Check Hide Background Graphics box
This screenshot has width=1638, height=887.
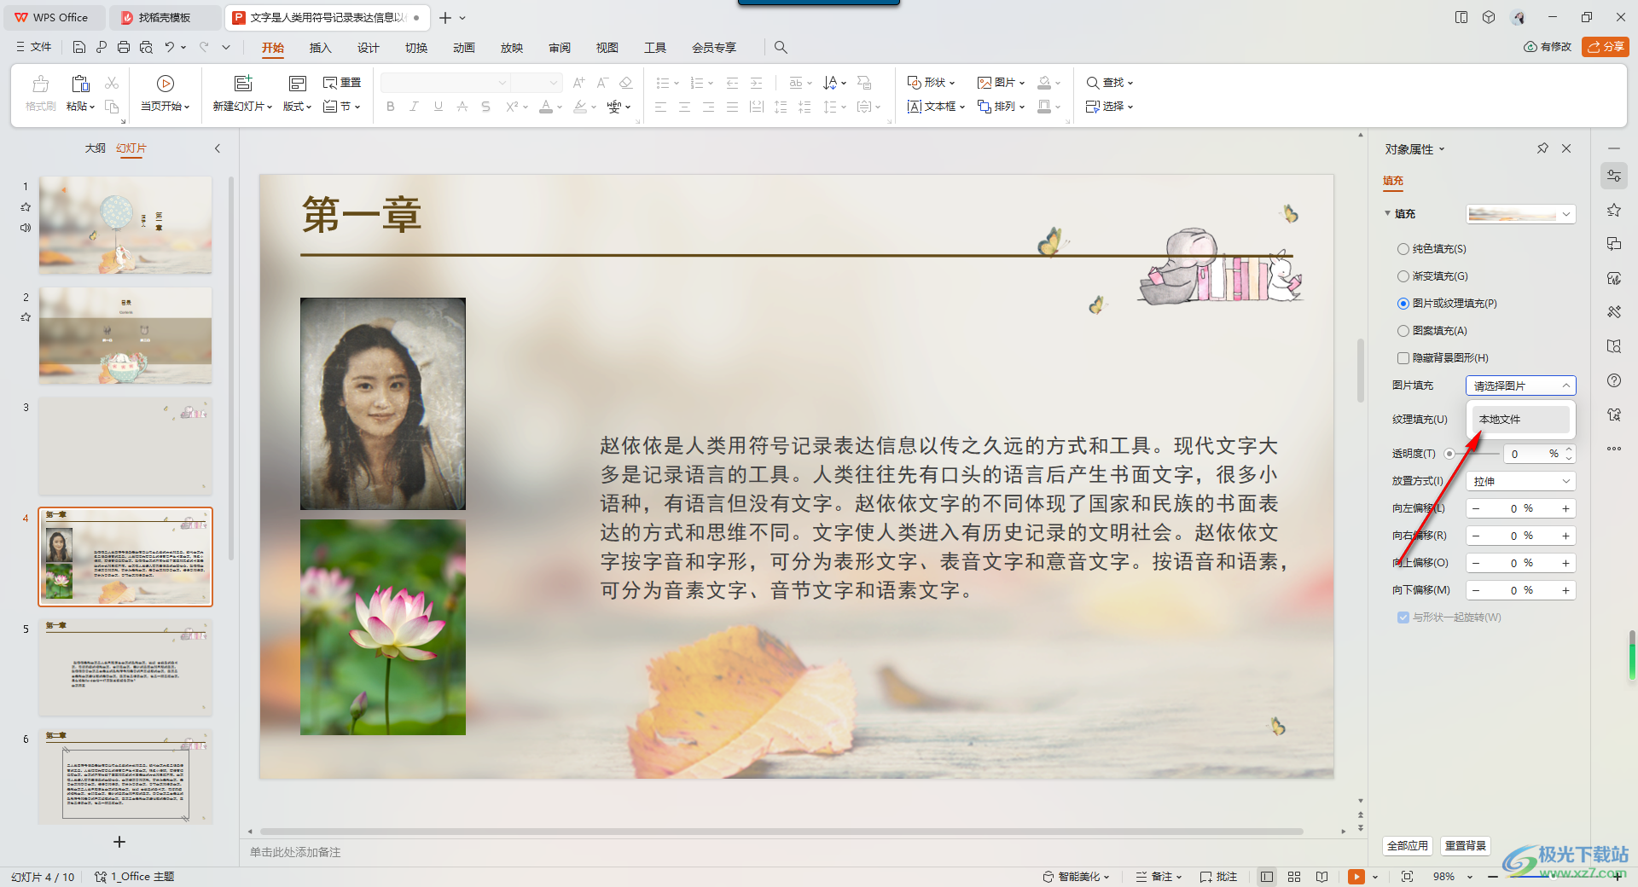click(x=1403, y=358)
